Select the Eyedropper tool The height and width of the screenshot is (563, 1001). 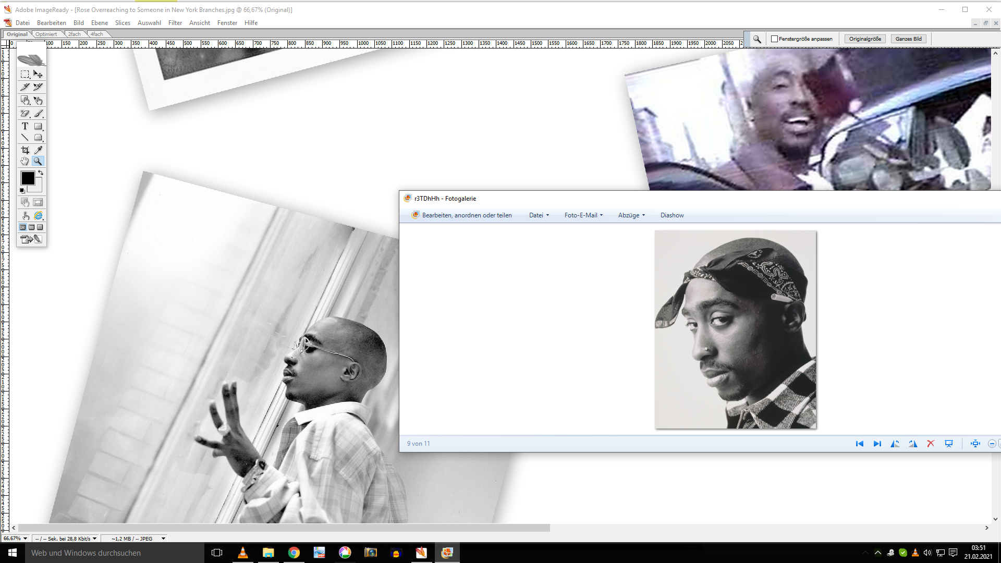pos(38,150)
